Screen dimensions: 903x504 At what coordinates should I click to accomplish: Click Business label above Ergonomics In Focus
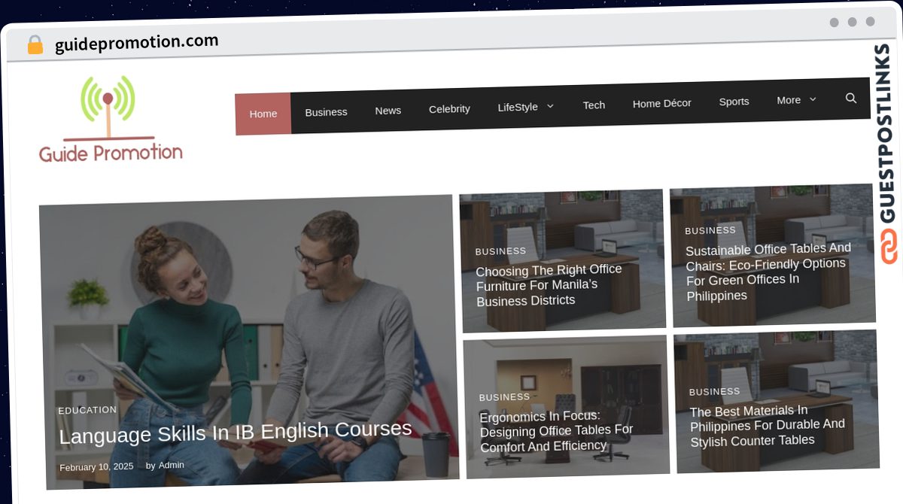tap(504, 397)
